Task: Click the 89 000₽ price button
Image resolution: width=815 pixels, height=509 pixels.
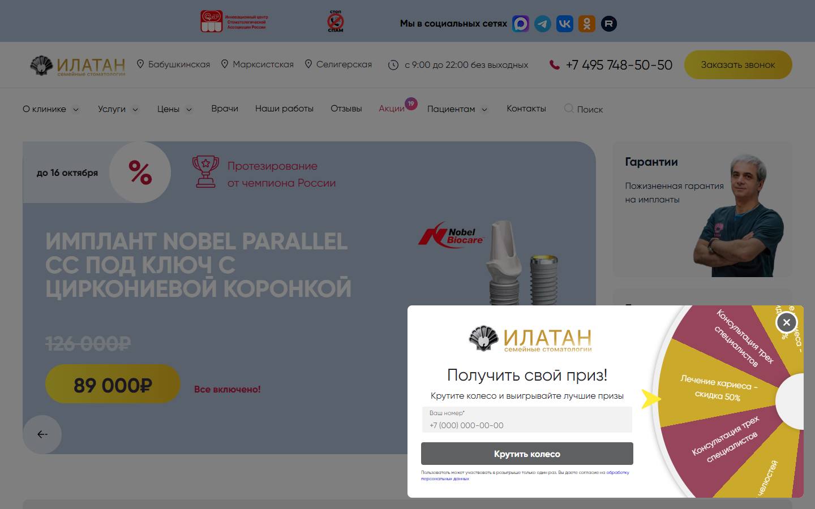Action: point(113,385)
